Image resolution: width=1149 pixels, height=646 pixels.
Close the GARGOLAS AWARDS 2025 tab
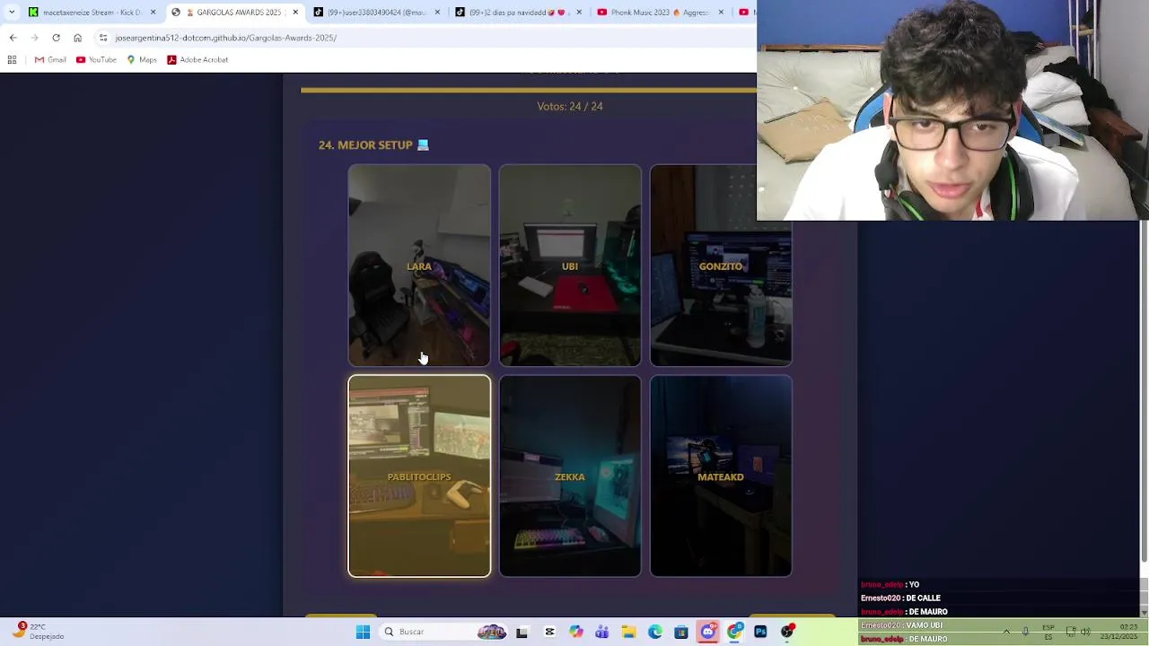[x=295, y=13]
